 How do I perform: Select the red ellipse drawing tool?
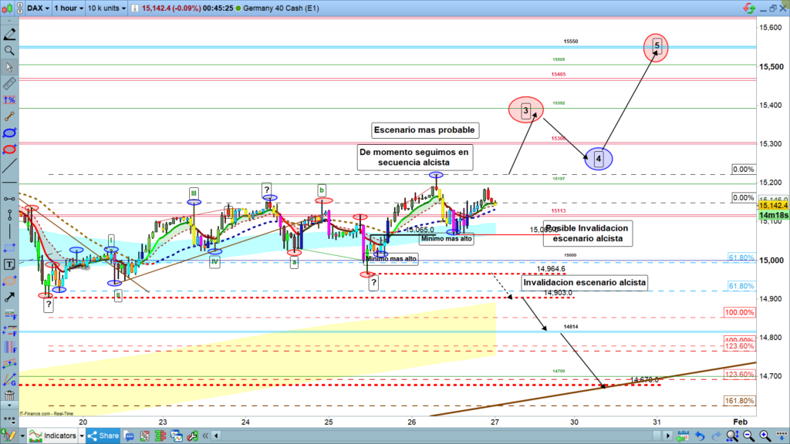[9, 148]
